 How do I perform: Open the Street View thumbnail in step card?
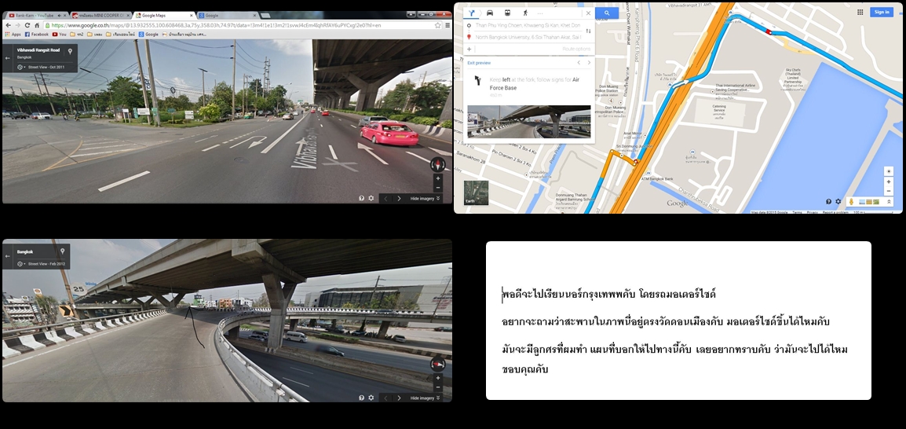click(x=528, y=122)
